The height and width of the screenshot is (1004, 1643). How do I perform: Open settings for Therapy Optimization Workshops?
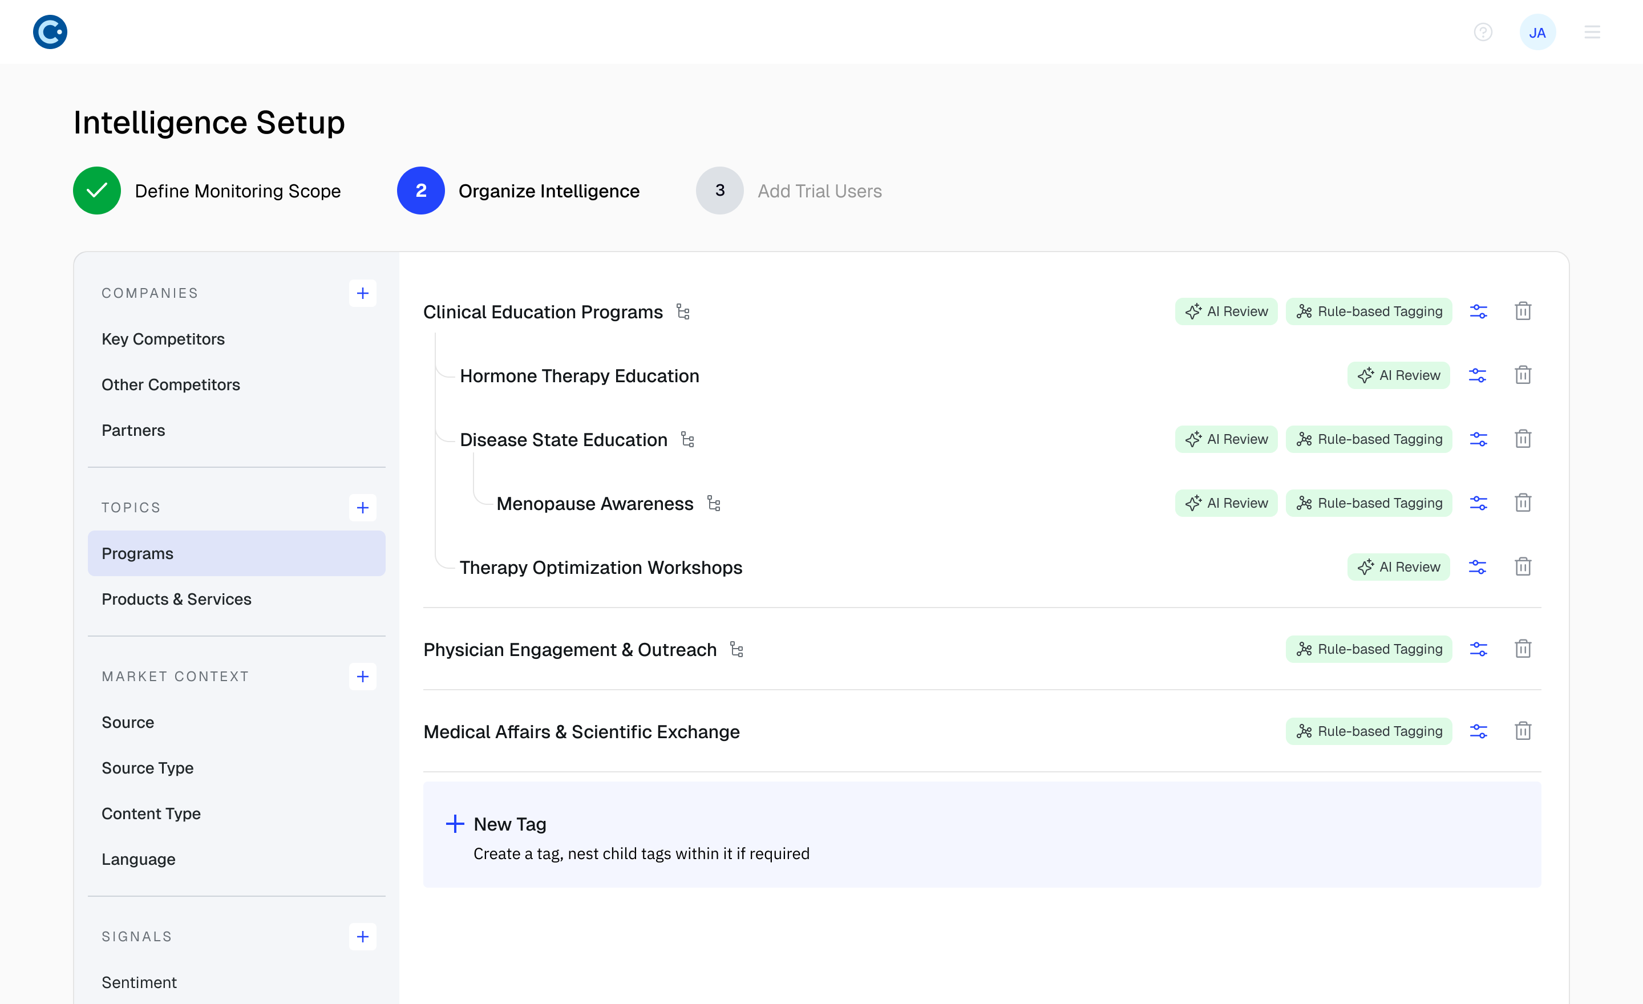point(1478,568)
